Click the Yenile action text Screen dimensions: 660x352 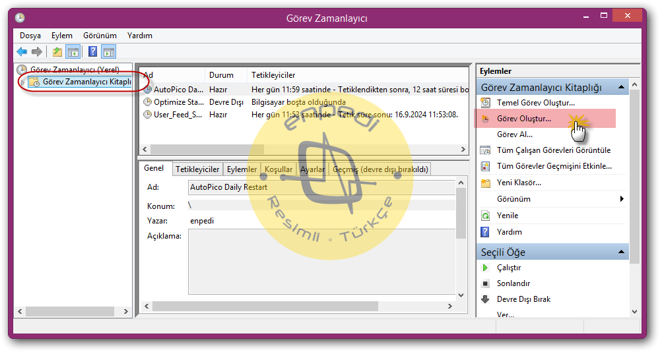507,216
